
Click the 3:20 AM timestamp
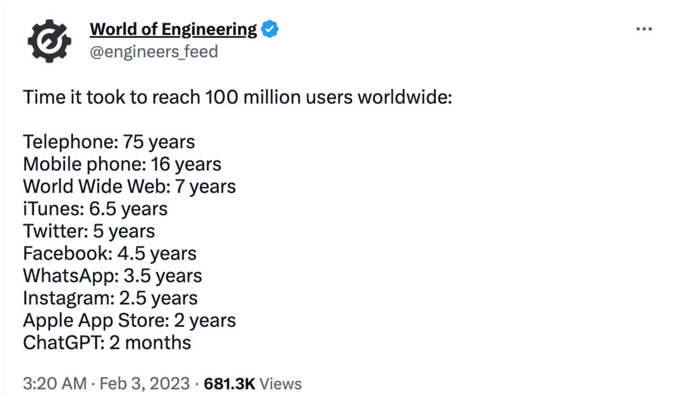[x=55, y=383]
